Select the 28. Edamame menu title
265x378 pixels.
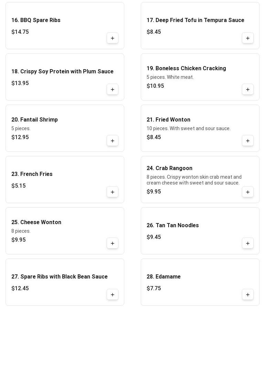tap(163, 277)
